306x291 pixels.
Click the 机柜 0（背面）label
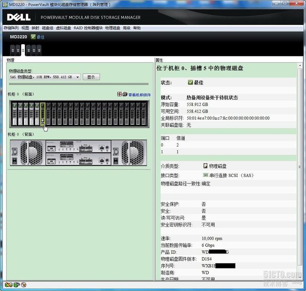(21, 134)
